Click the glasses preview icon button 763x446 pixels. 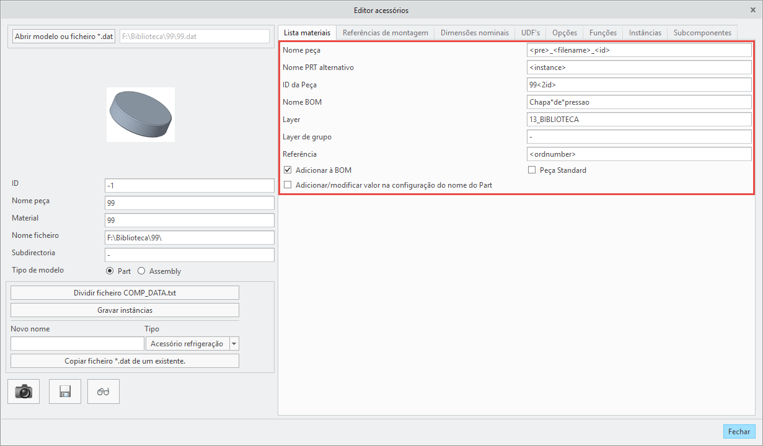[x=104, y=391]
